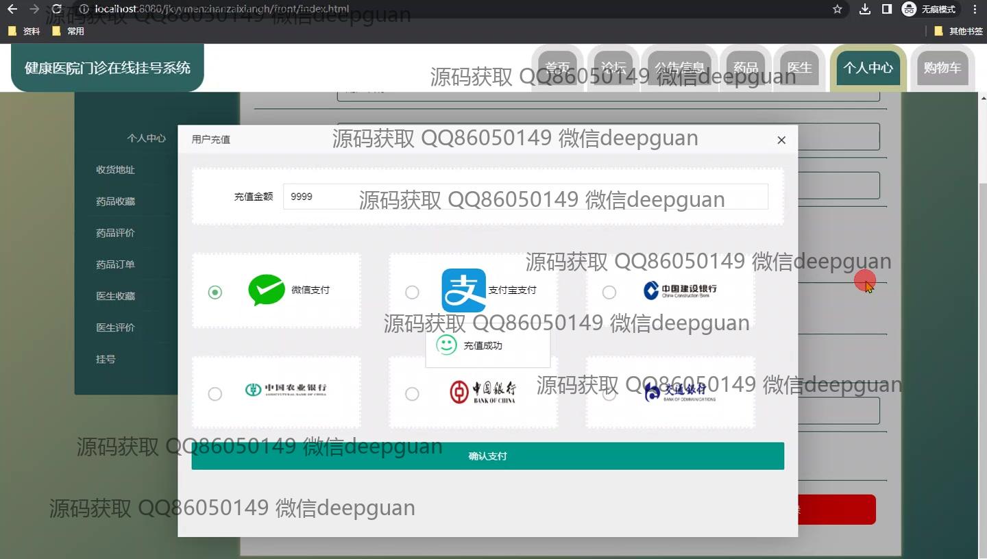Viewport: 987px width, 559px height.
Task: Open 药品评价 in the sidebar
Action: click(x=116, y=233)
